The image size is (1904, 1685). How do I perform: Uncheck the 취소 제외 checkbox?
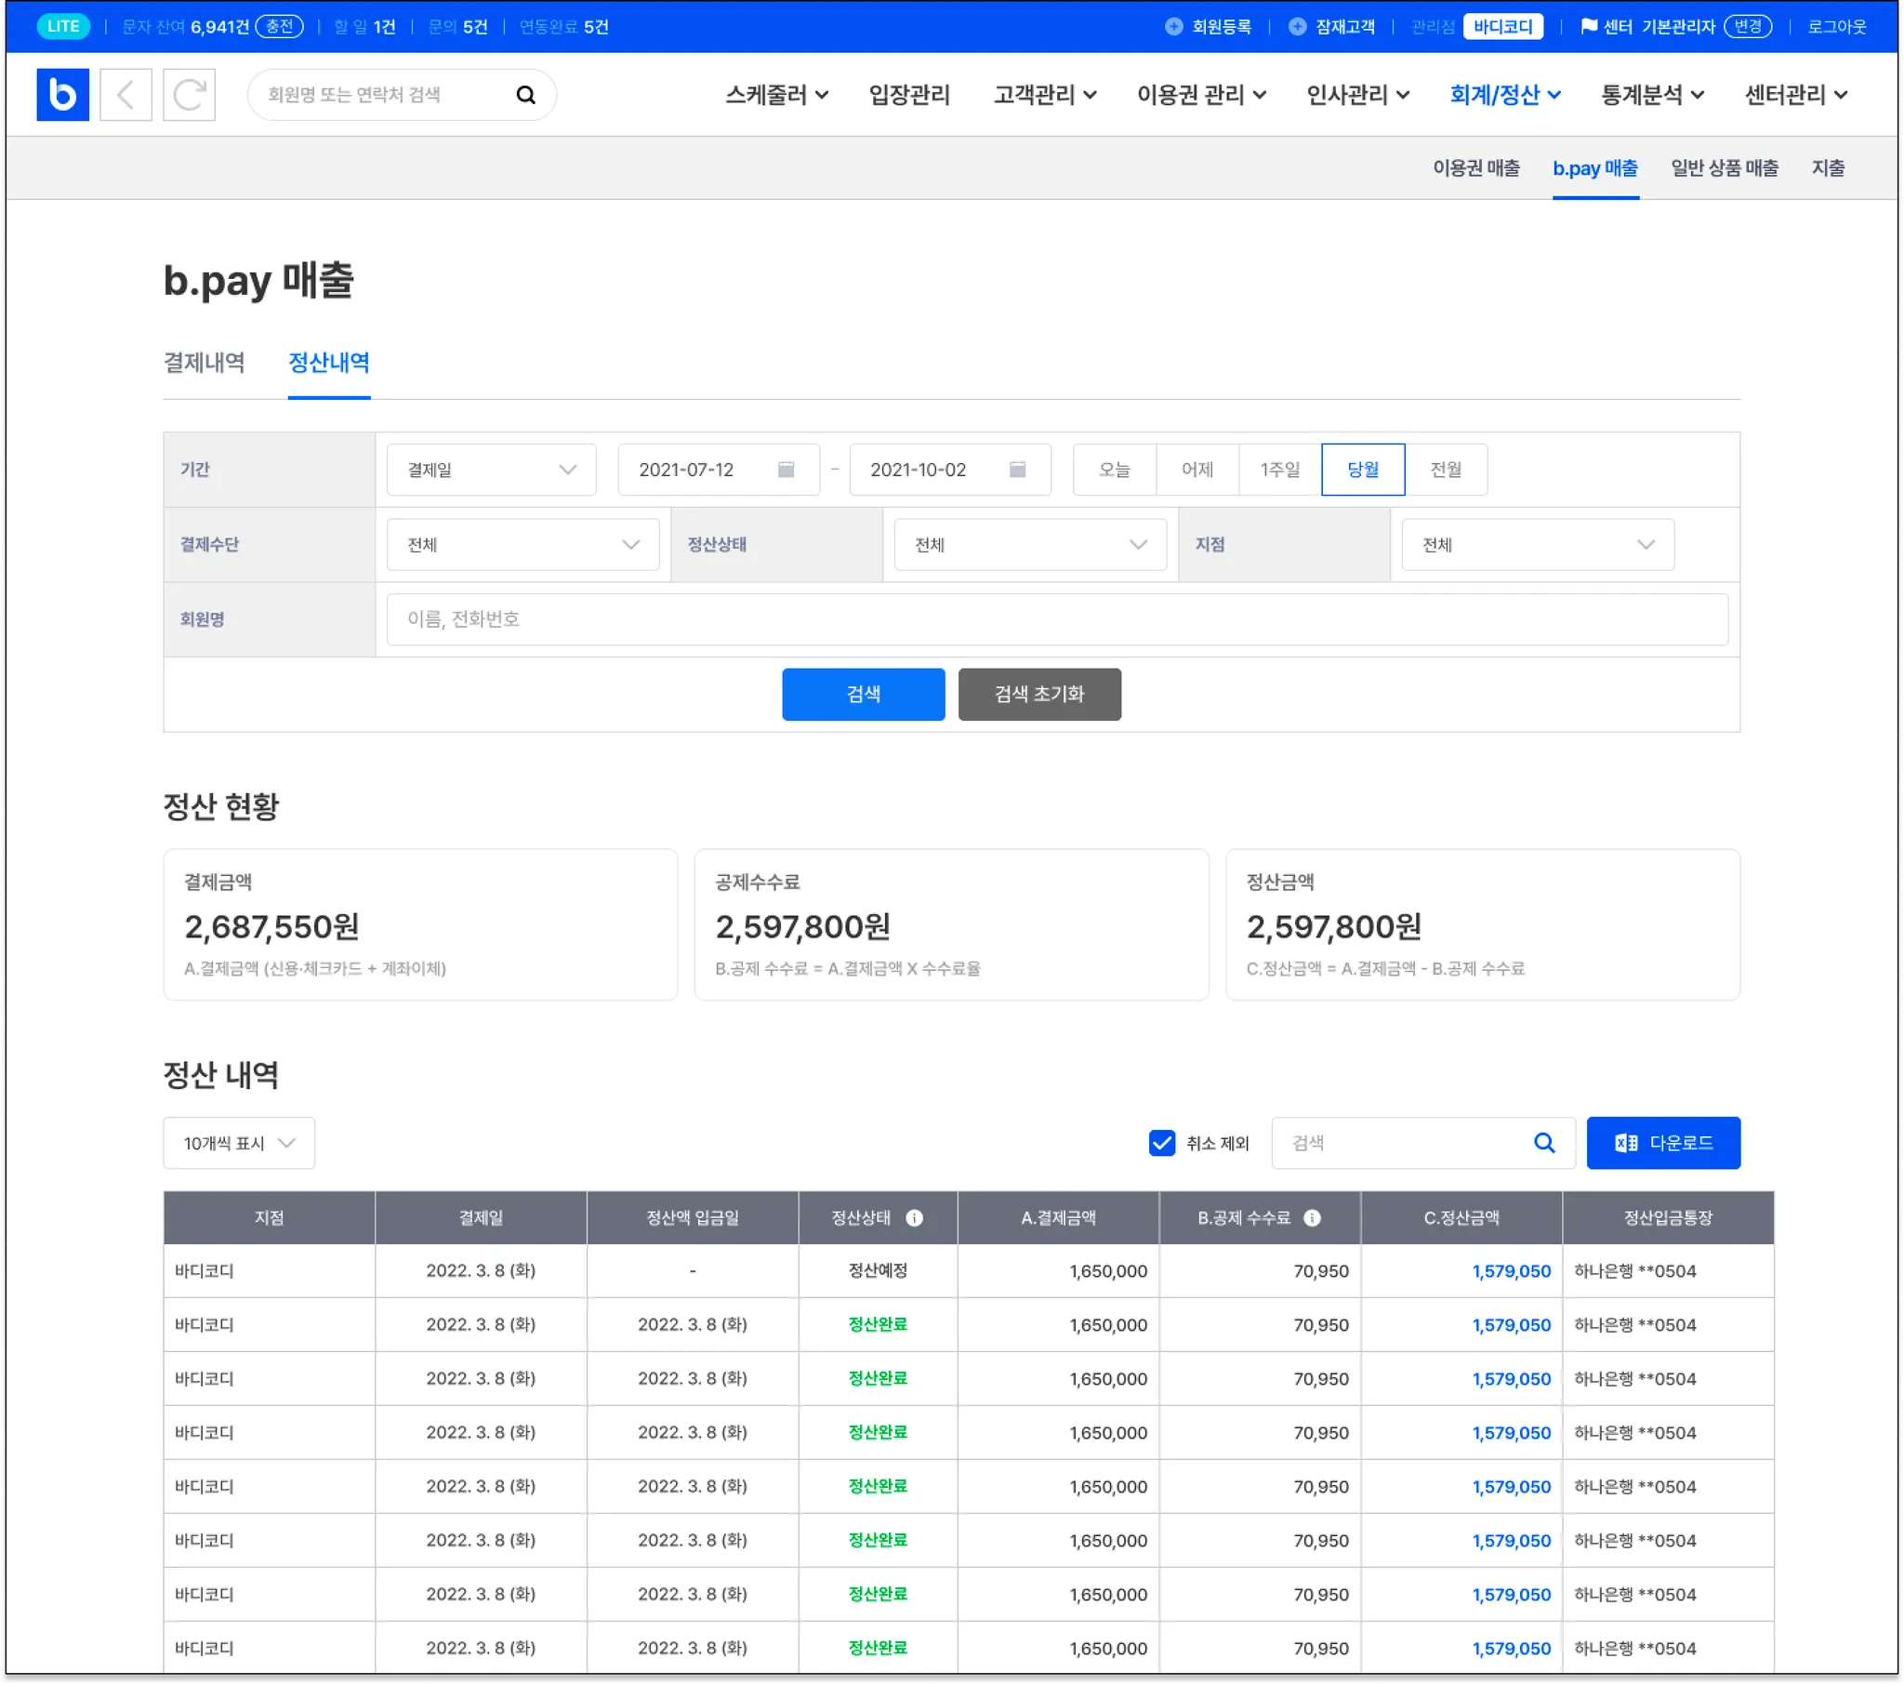click(x=1161, y=1144)
